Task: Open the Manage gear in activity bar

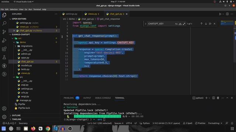Action: (4, 117)
